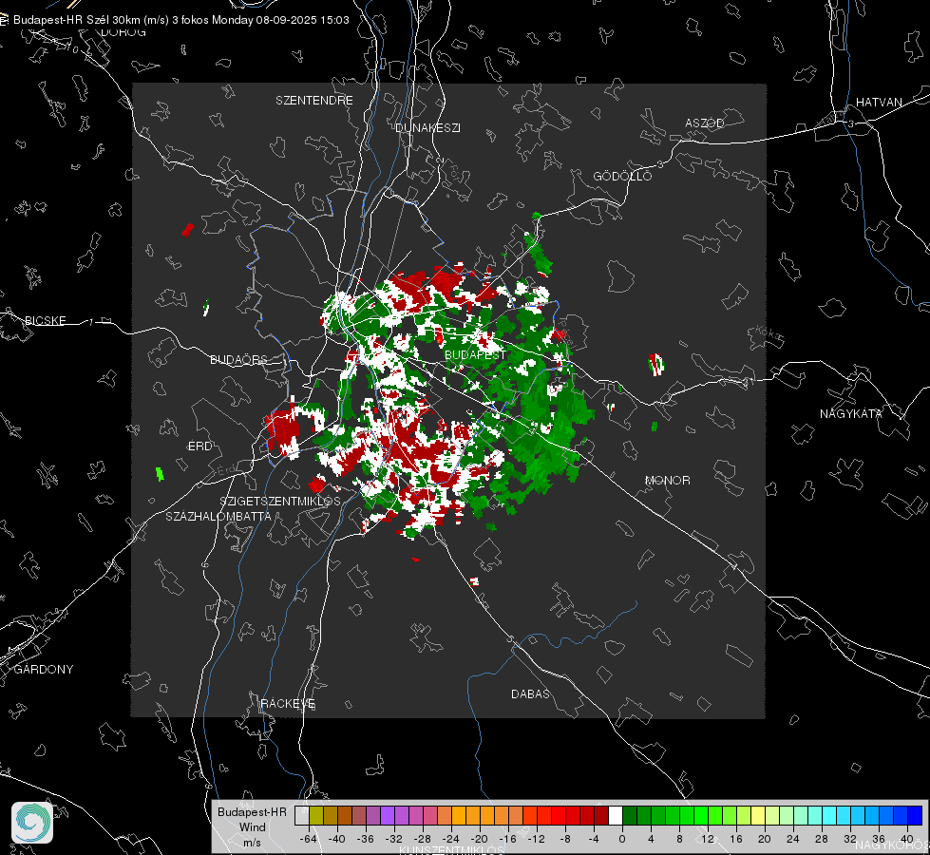930x855 pixels.
Task: Click the NAGYKÁTA label
Action: (x=850, y=413)
